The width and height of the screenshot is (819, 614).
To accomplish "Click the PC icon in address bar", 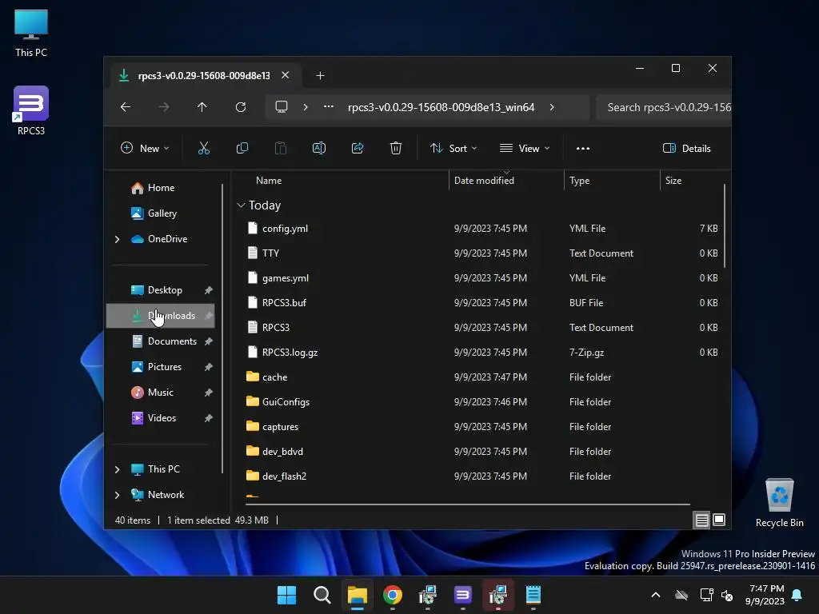I will pos(282,107).
